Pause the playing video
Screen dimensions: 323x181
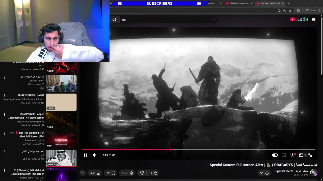click(x=85, y=155)
